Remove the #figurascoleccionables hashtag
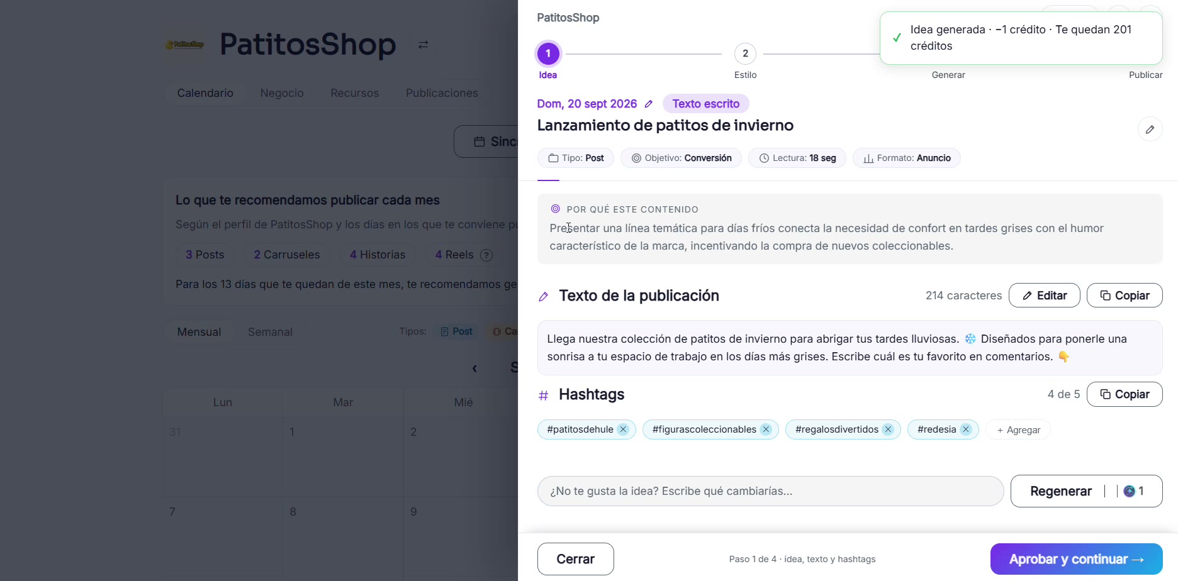 766,429
